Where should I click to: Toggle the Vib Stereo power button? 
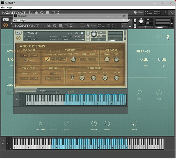40,123
